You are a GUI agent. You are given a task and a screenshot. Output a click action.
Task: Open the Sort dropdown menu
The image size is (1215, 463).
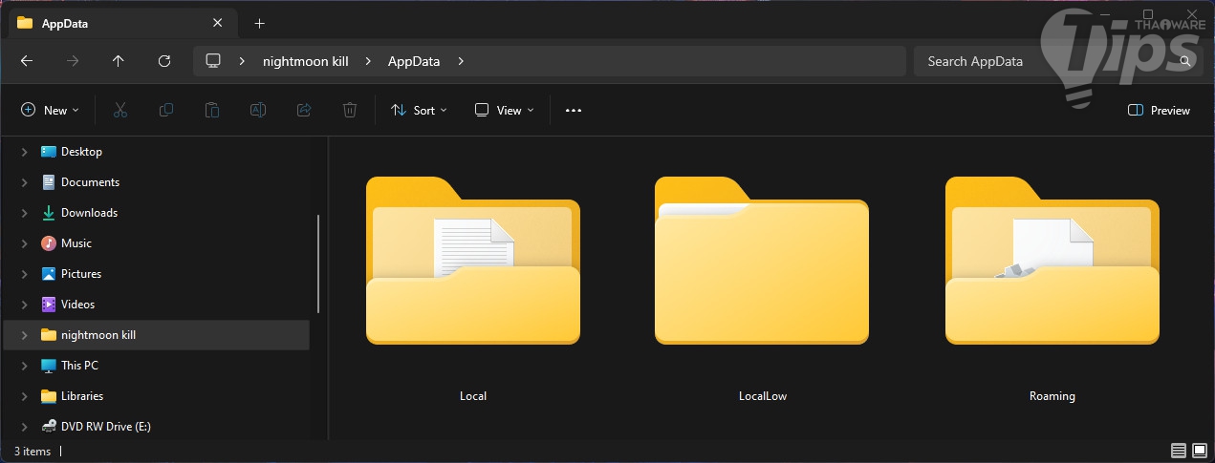tap(420, 111)
